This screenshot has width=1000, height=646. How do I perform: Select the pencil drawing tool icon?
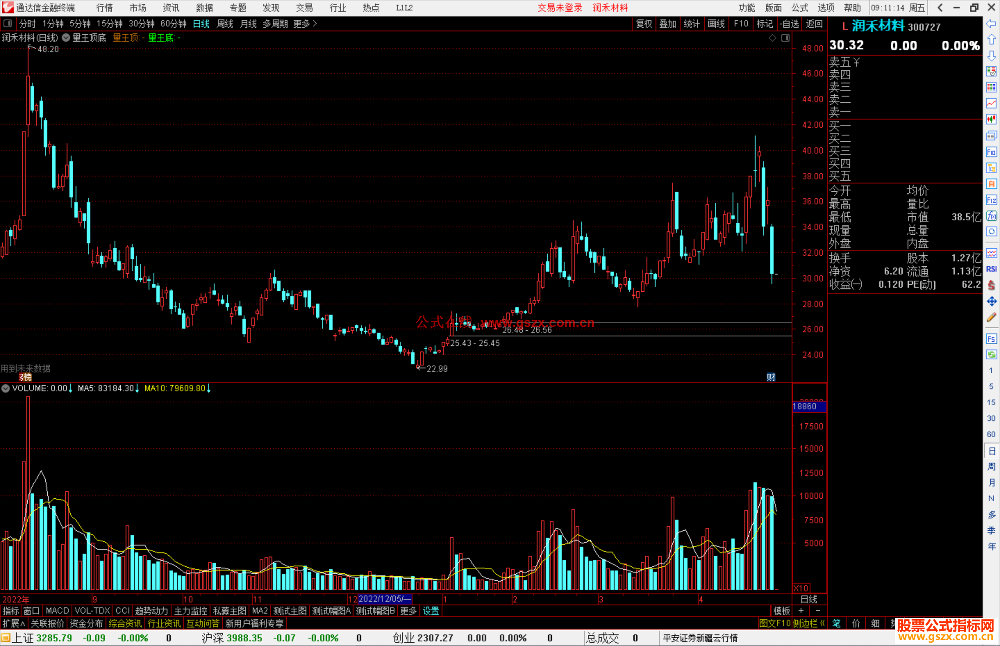[x=991, y=318]
